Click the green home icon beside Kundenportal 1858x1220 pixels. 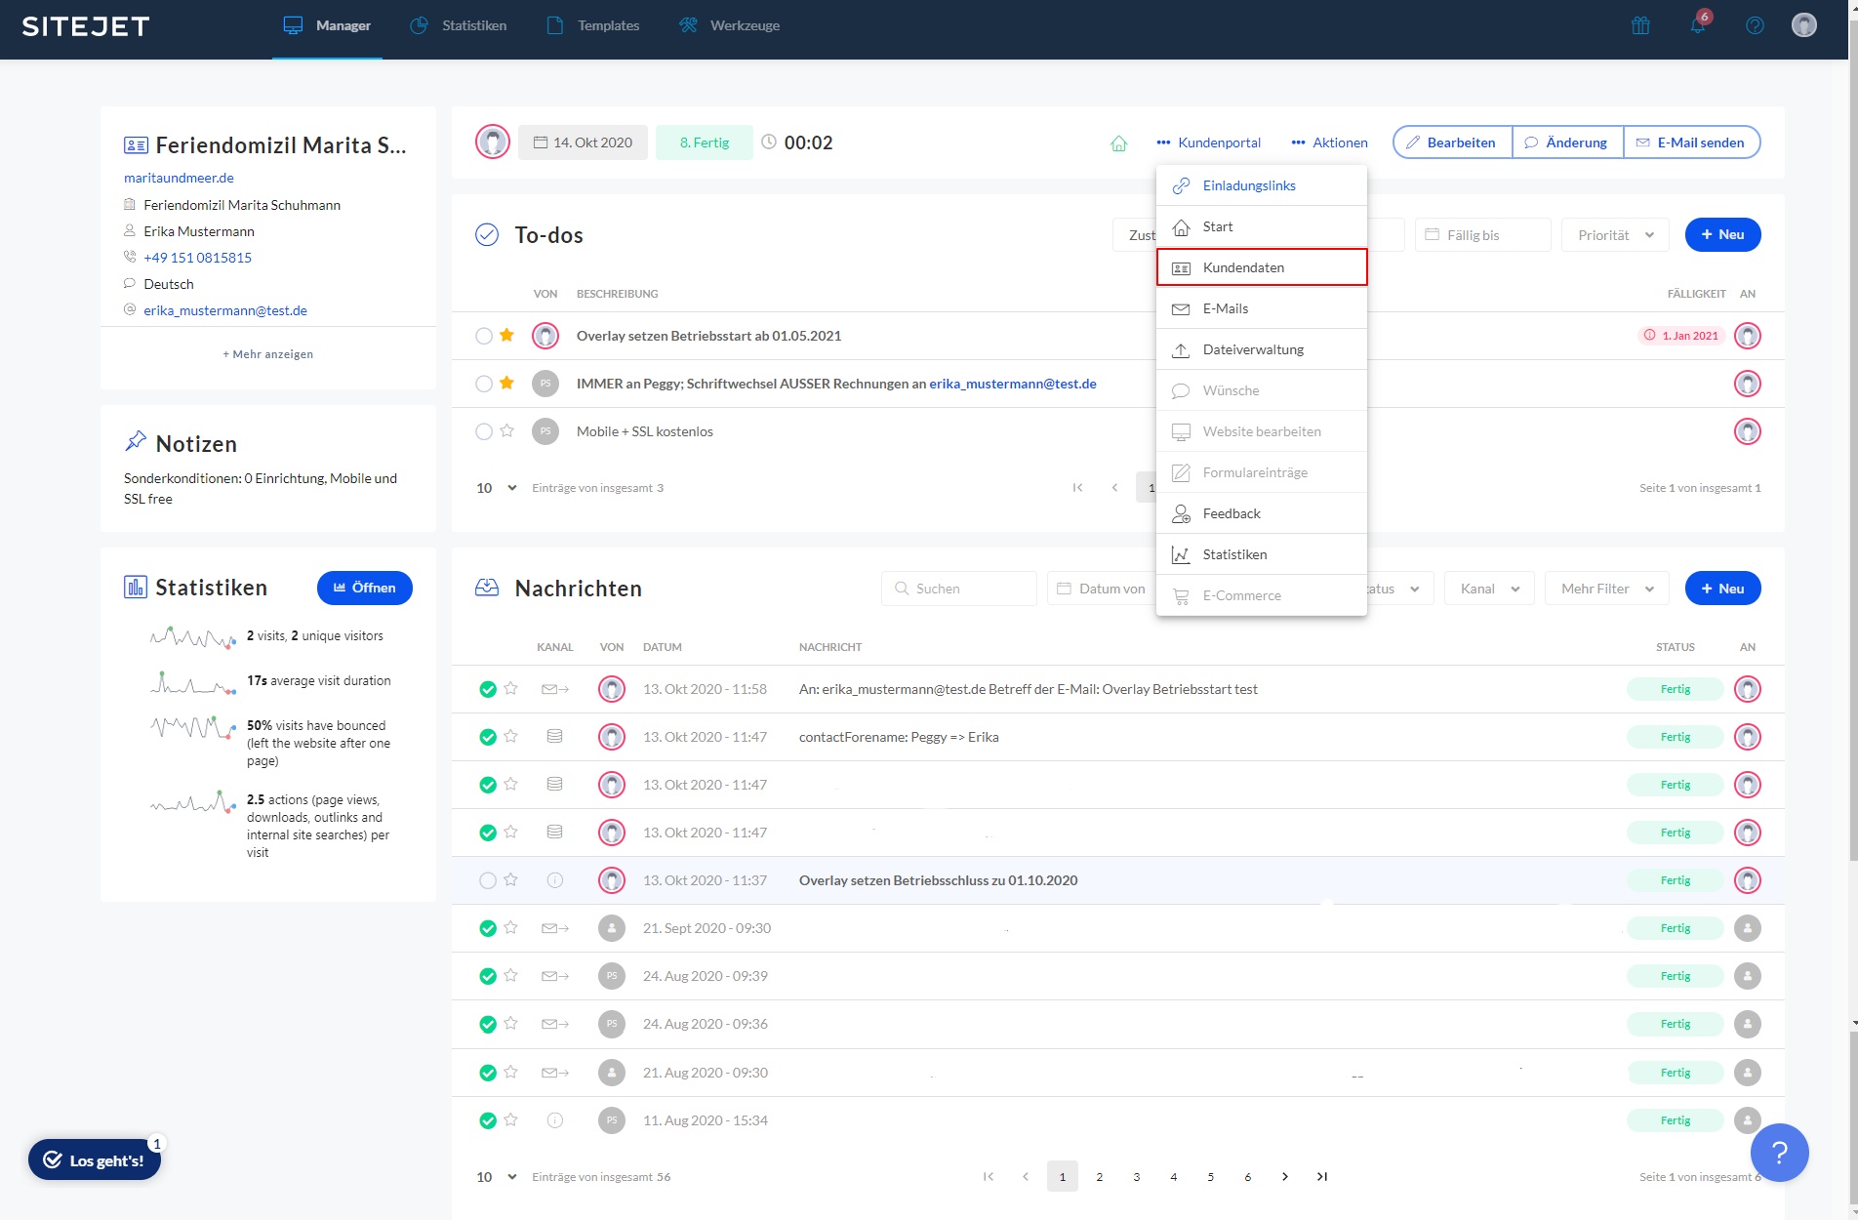click(x=1119, y=143)
